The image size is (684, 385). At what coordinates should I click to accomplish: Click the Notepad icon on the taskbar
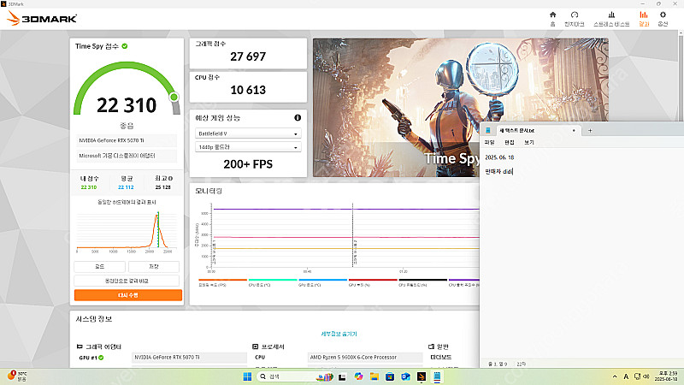click(x=437, y=376)
